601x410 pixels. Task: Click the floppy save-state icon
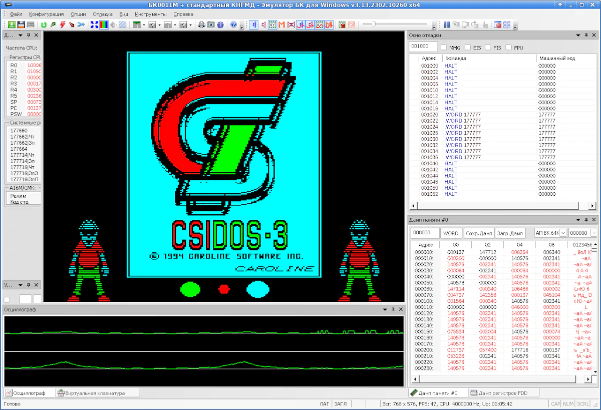[21, 25]
